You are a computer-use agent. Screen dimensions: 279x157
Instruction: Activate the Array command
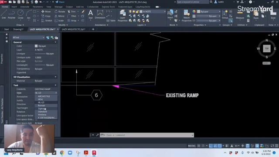point(72,20)
